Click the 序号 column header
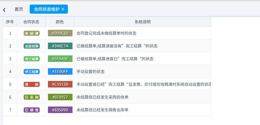 10,22
